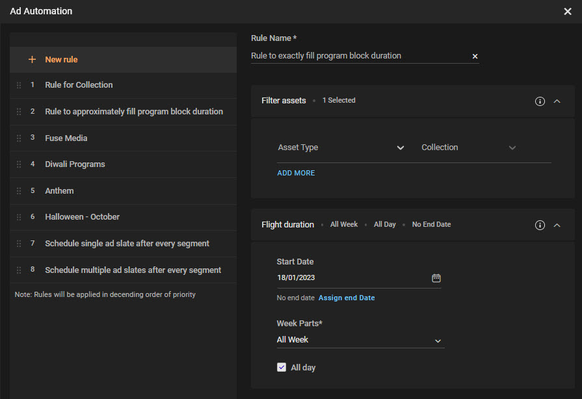This screenshot has height=399, width=582.
Task: Click Assign end Date link
Action: point(347,298)
